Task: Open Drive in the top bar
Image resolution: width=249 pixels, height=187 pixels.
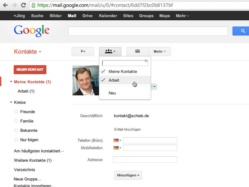Action: pos(87,16)
